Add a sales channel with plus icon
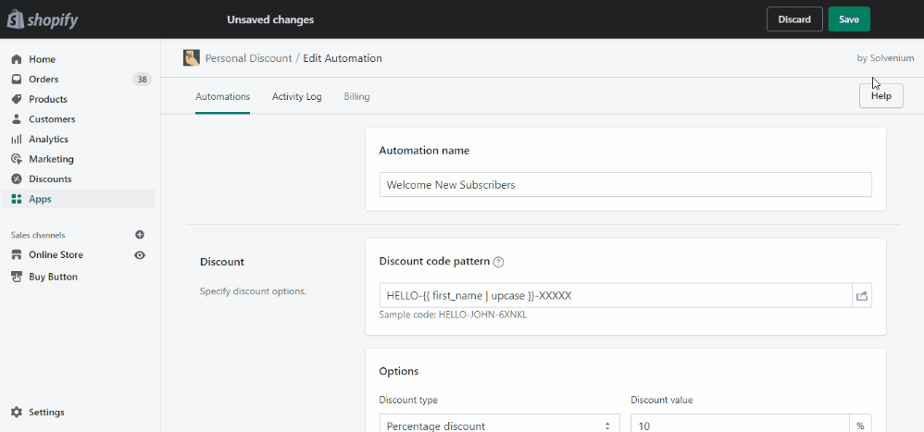 pyautogui.click(x=140, y=235)
